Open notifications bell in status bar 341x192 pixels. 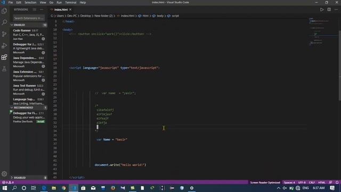(337, 182)
